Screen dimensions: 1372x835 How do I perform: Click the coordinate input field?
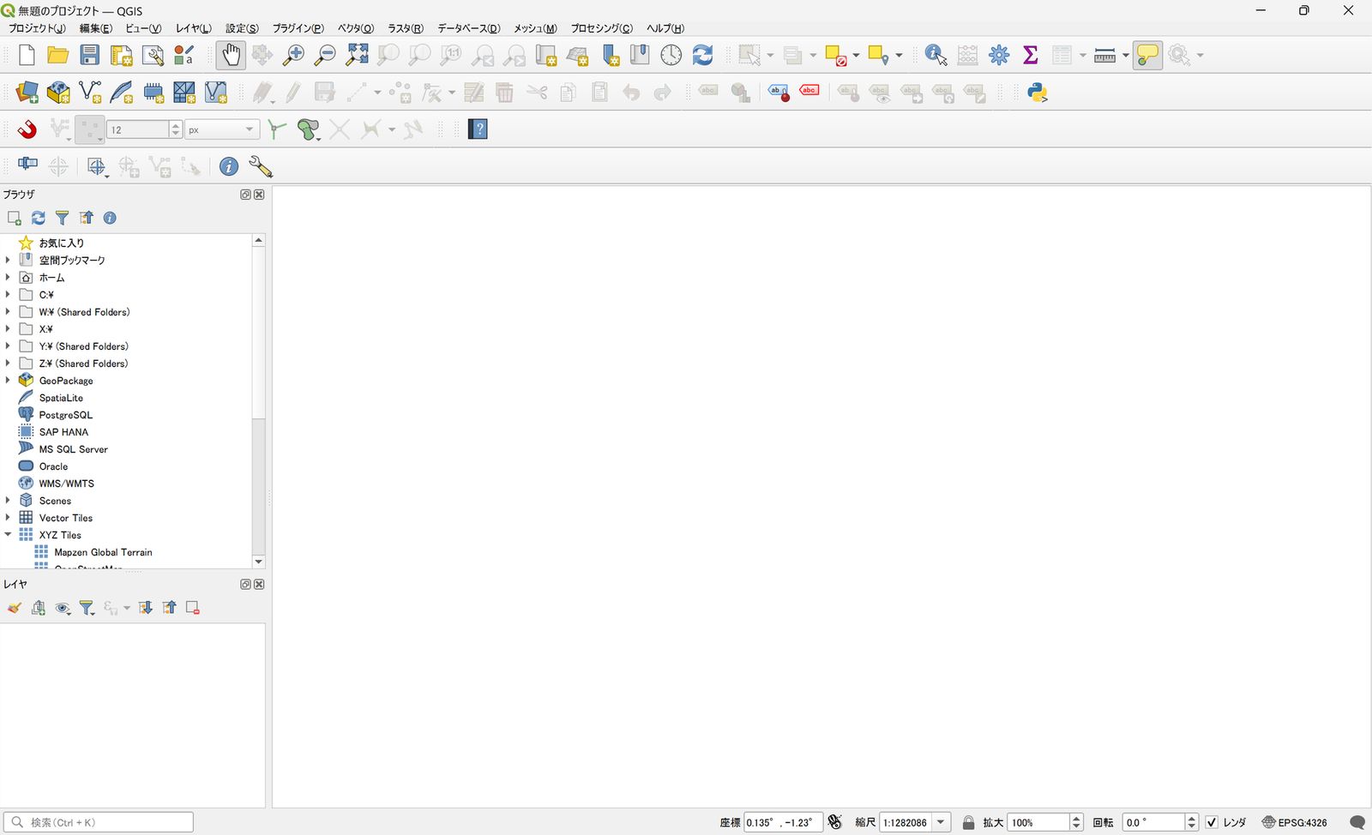point(783,822)
